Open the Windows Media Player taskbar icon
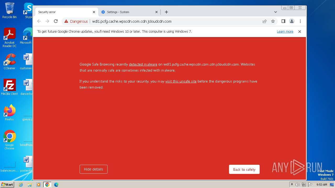The width and height of the screenshot is (335, 188). [x=38, y=185]
